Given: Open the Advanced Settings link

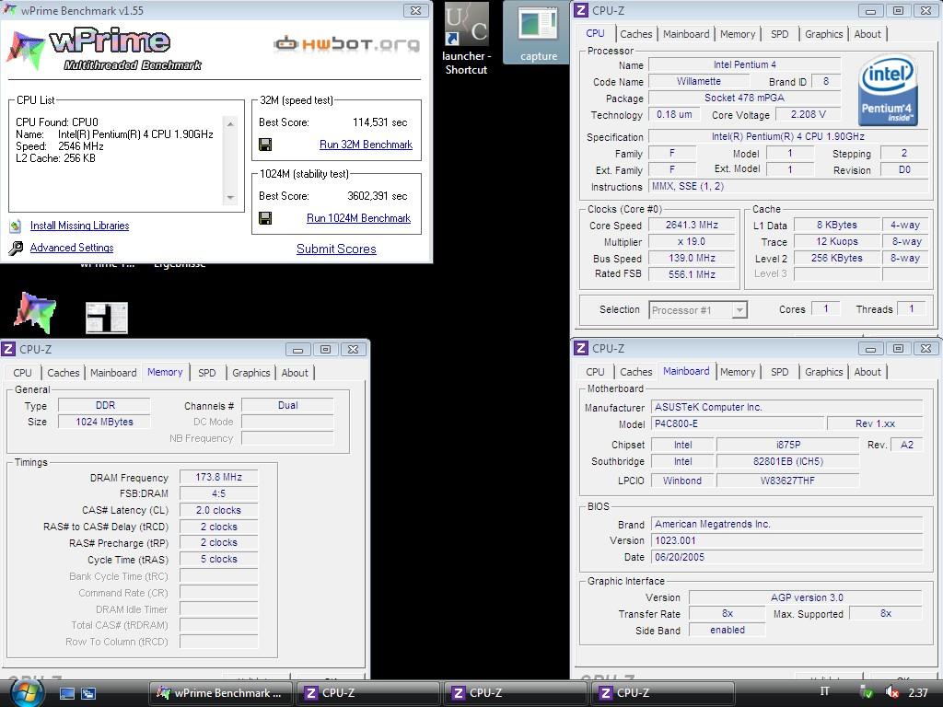Looking at the screenshot, I should [x=72, y=248].
